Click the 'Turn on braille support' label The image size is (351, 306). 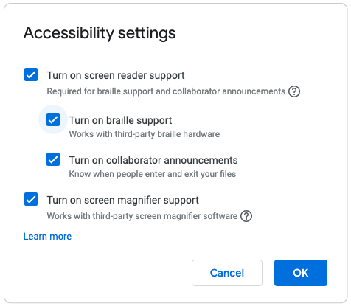[x=120, y=120]
